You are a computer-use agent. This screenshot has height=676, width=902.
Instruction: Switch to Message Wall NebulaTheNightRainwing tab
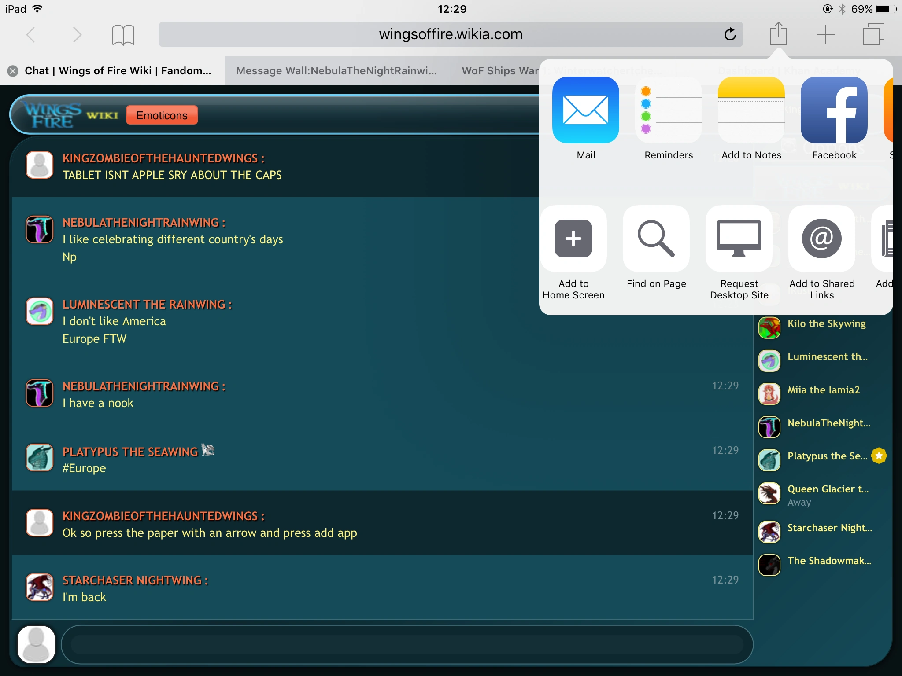[x=336, y=71]
